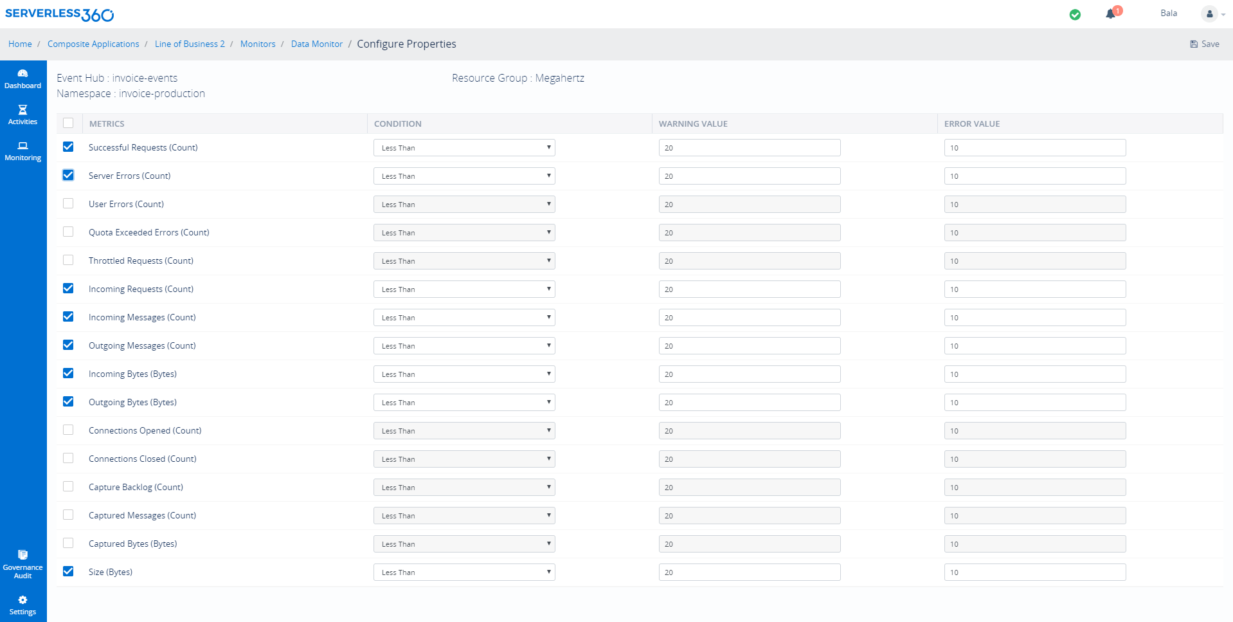Open the notifications bell showing one alert
Screen dimensions: 1233x622
pos(1111,13)
